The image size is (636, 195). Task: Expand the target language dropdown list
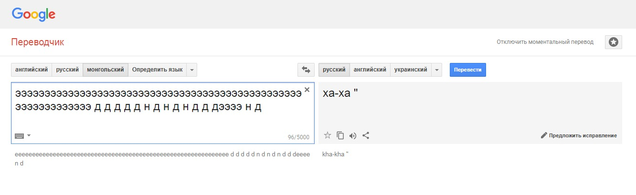point(436,70)
